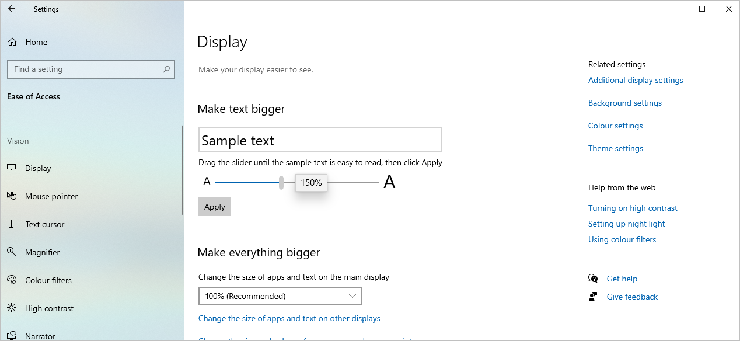Image resolution: width=740 pixels, height=341 pixels.
Task: Open the Display page label in sidebar
Action: 38,168
